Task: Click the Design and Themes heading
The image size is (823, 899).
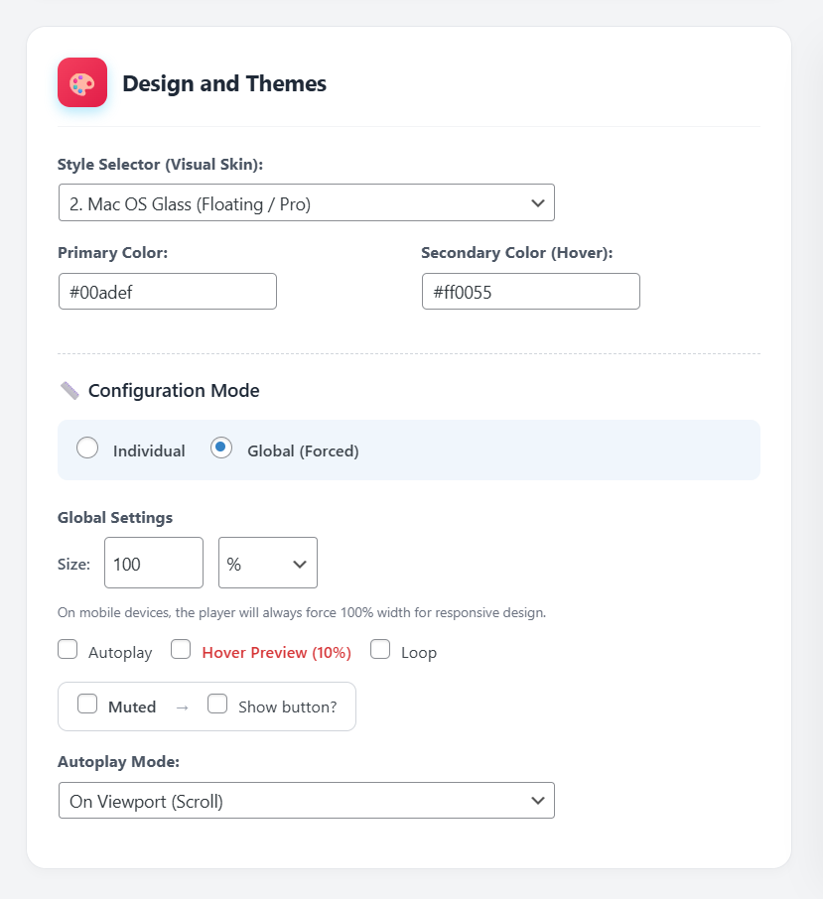Action: (x=224, y=84)
